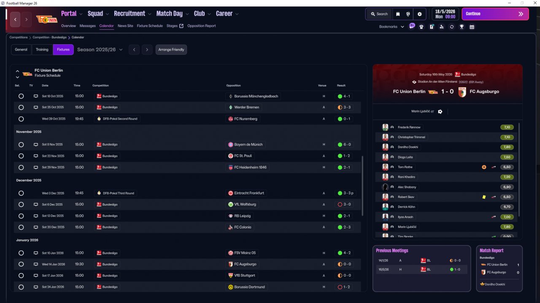540x303 pixels.
Task: Click the fixture list vertical scrollbar
Action: [x=362, y=186]
